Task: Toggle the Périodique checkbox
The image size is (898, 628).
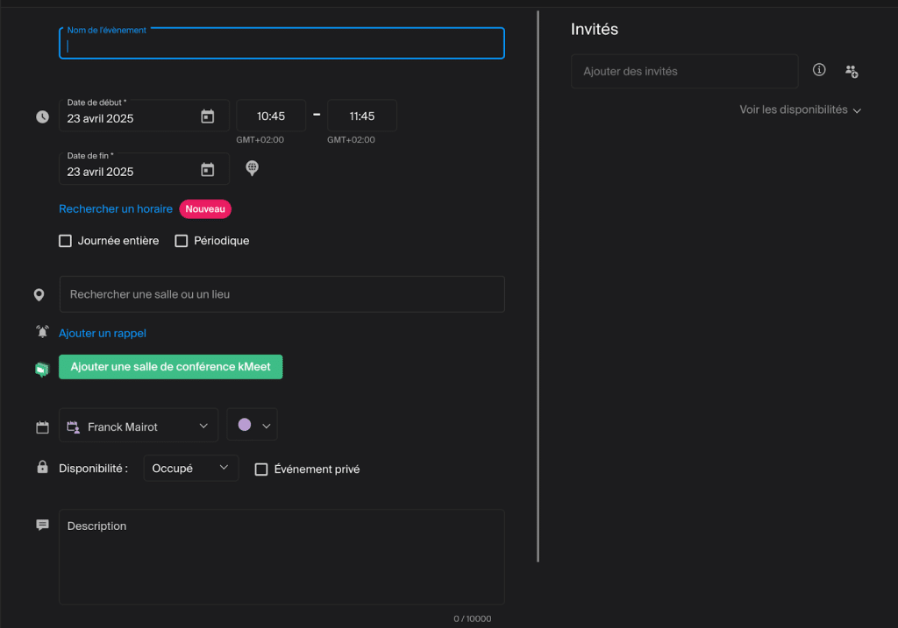Action: [x=182, y=241]
